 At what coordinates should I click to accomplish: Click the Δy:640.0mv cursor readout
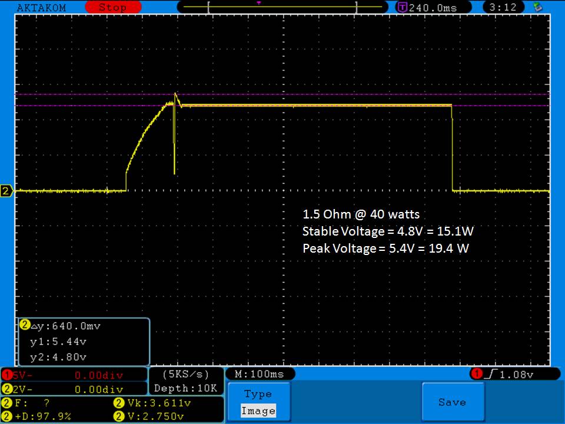65,326
